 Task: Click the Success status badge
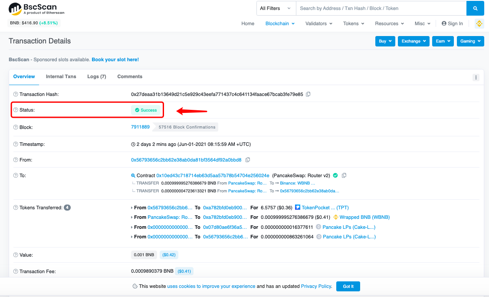pyautogui.click(x=146, y=110)
